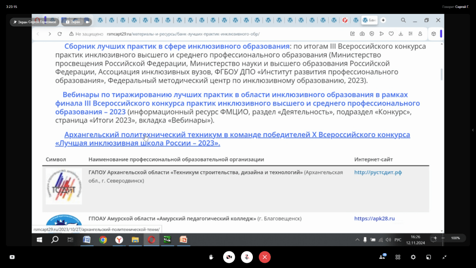Go forward to the next page in Opera

coord(49,34)
